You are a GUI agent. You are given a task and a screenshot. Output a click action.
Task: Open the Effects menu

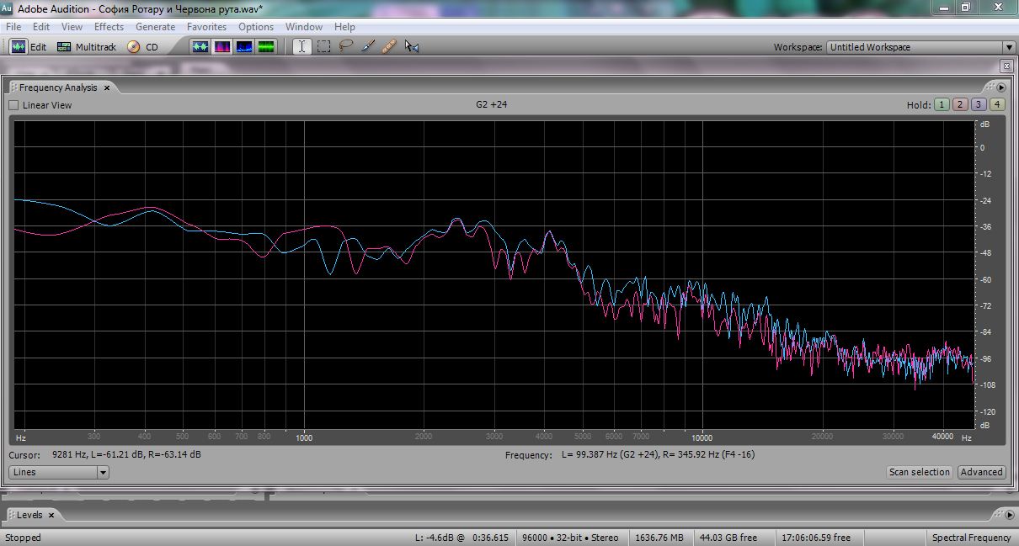click(109, 27)
